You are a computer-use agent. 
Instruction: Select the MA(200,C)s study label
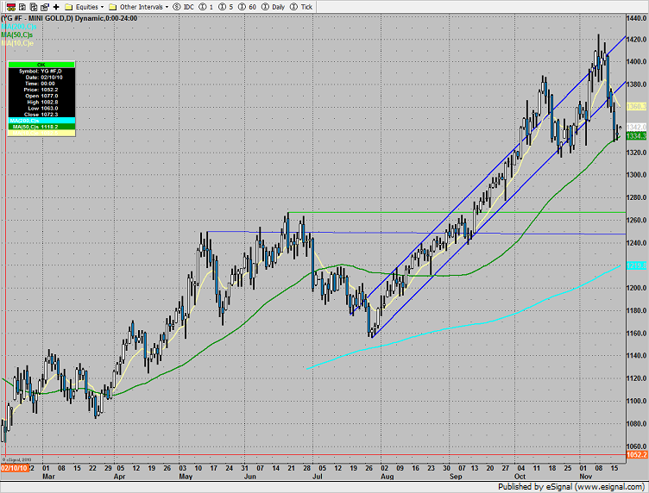[x=19, y=27]
